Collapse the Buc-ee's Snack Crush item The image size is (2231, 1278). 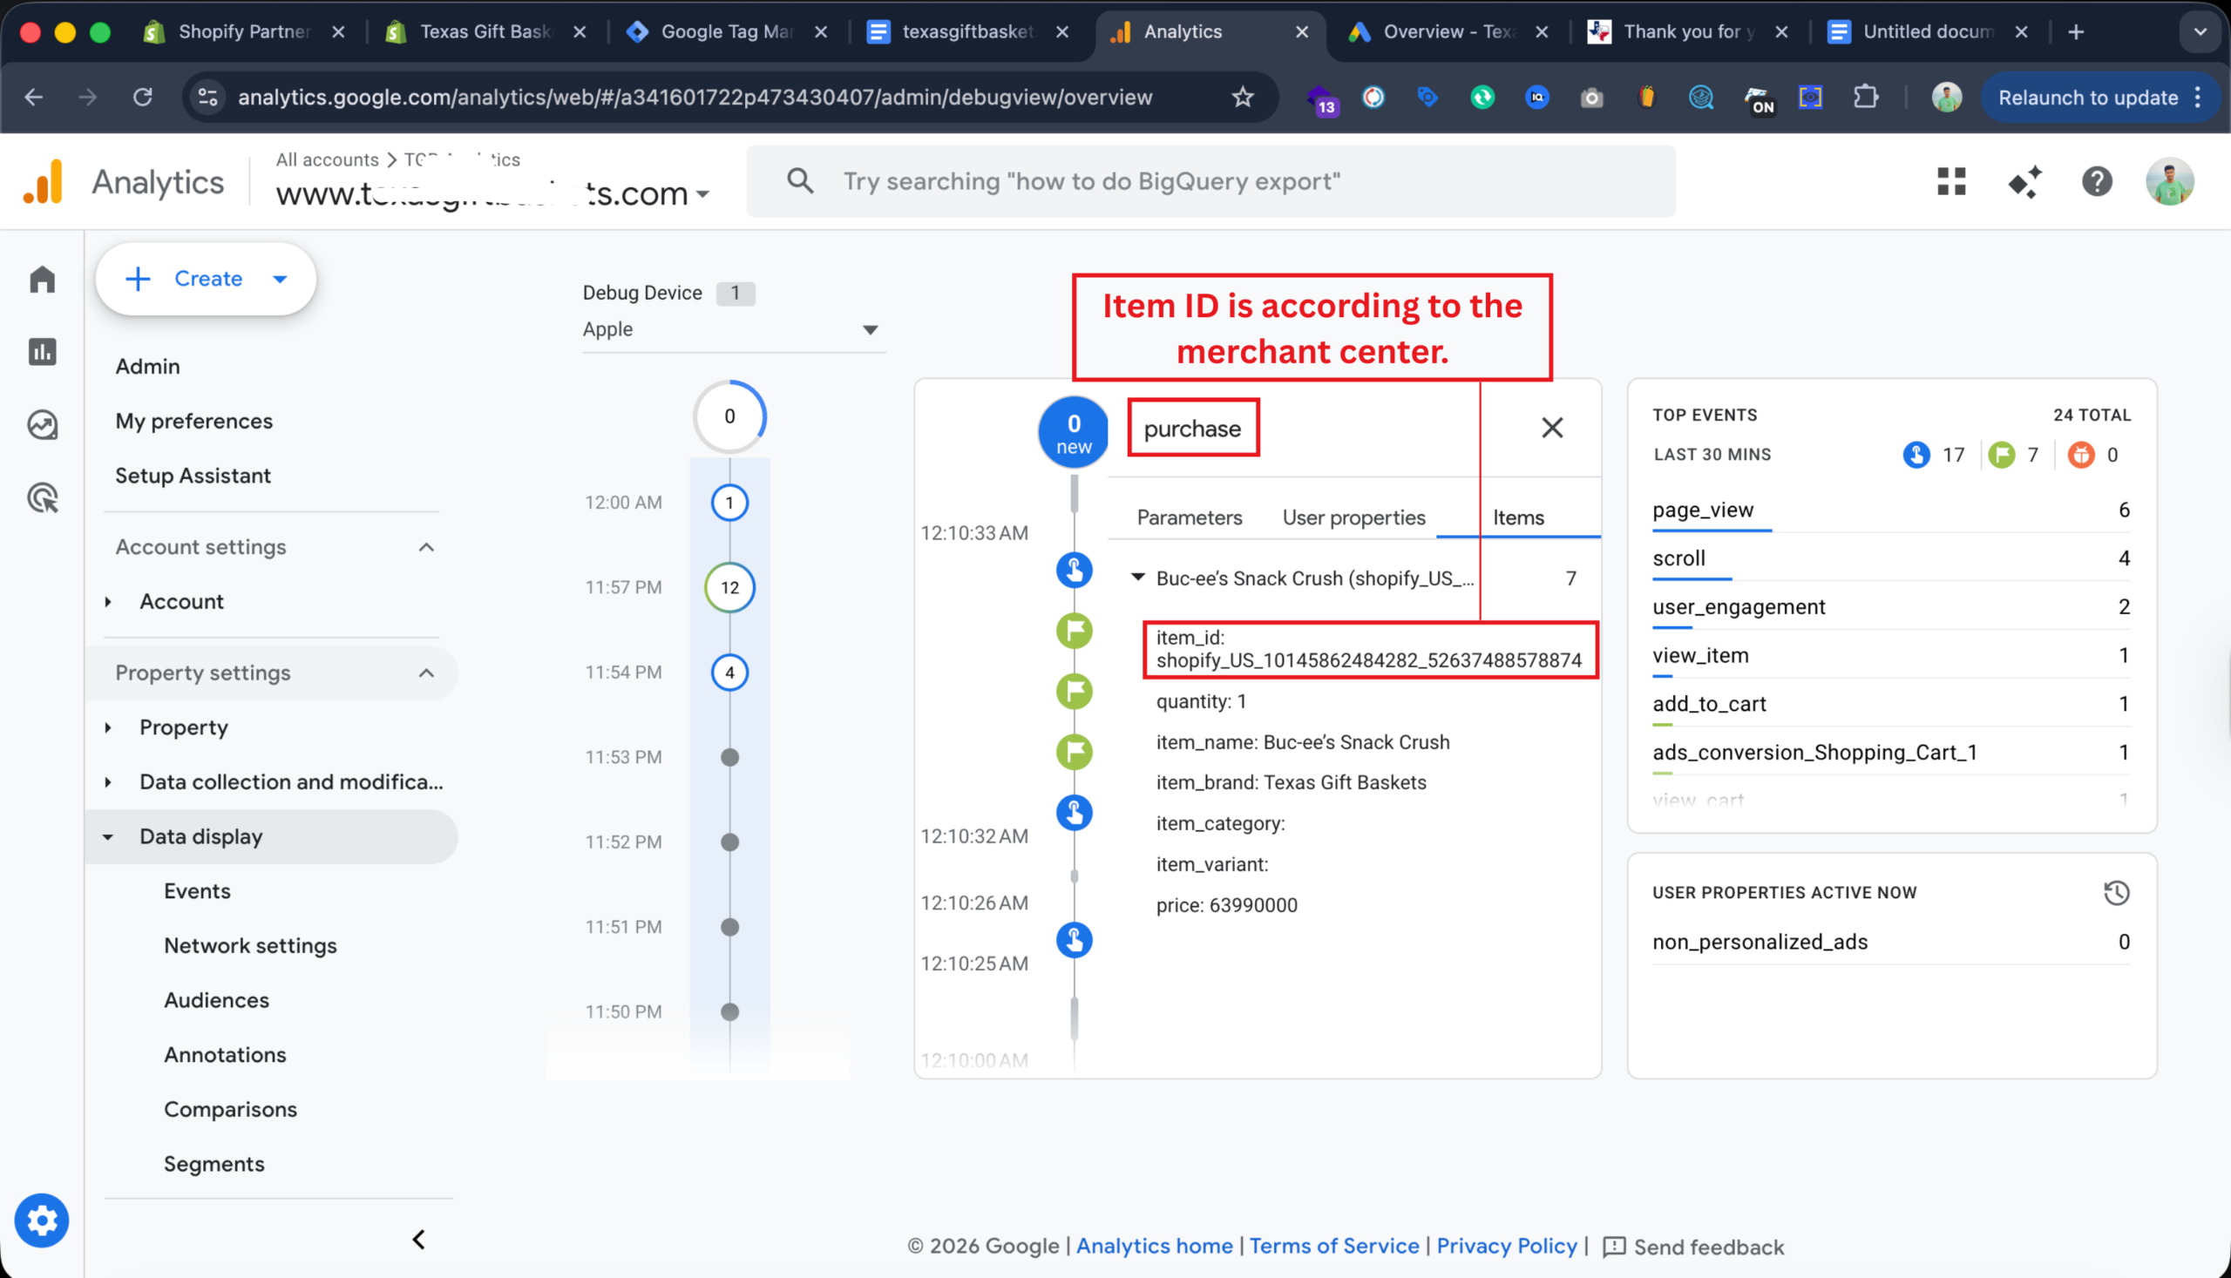[x=1138, y=578]
